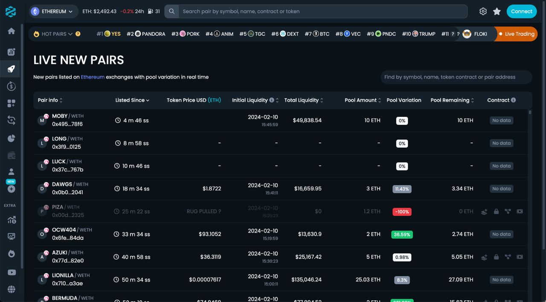Click the Initial Liquidity info icon

[x=271, y=100]
